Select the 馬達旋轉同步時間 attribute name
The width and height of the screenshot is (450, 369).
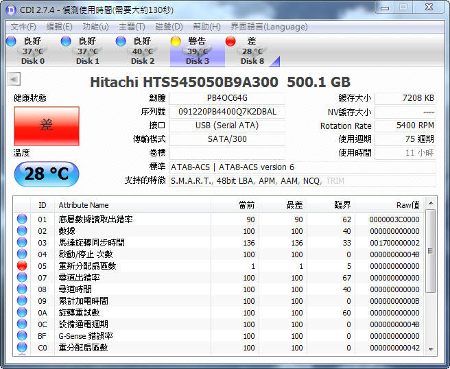(91, 243)
